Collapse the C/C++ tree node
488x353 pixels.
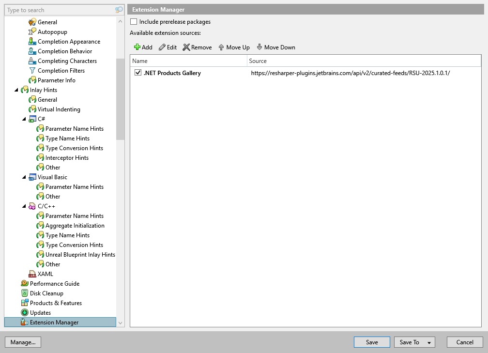click(x=24, y=206)
